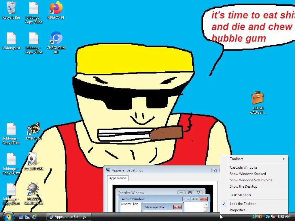Click the network connection tray icon

point(267,216)
